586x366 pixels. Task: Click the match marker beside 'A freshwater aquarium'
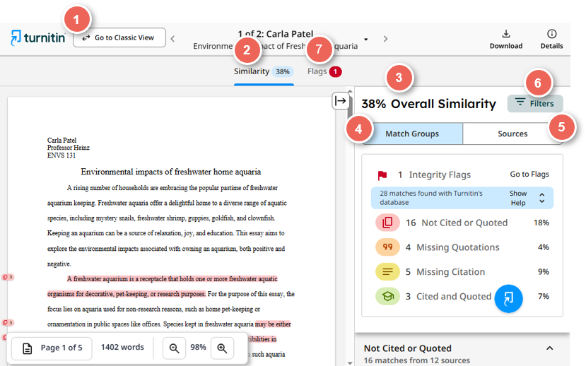point(8,277)
